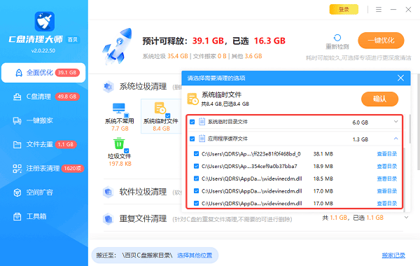Click the 百贝C盘搬家目录 path text
Image resolution: width=420 pixels, height=266 pixels.
click(147, 255)
